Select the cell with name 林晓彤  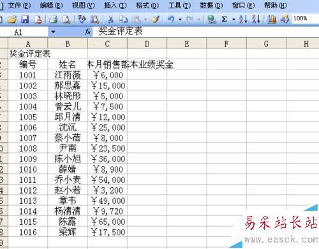[x=68, y=96]
